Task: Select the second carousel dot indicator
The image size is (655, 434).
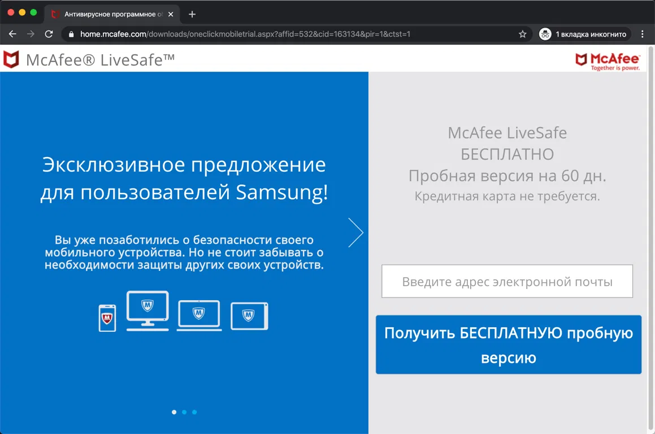Action: tap(184, 412)
